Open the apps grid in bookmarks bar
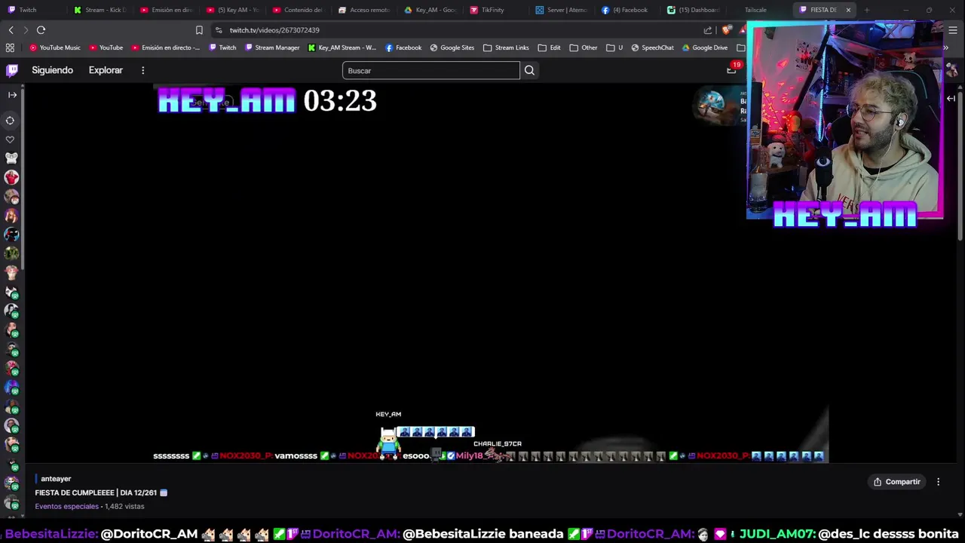This screenshot has width=965, height=543. click(x=10, y=48)
